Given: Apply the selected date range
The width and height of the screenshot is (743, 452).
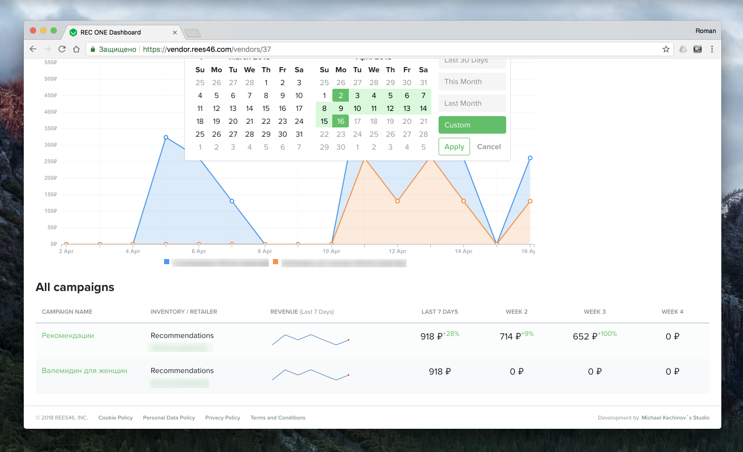Looking at the screenshot, I should coord(454,147).
